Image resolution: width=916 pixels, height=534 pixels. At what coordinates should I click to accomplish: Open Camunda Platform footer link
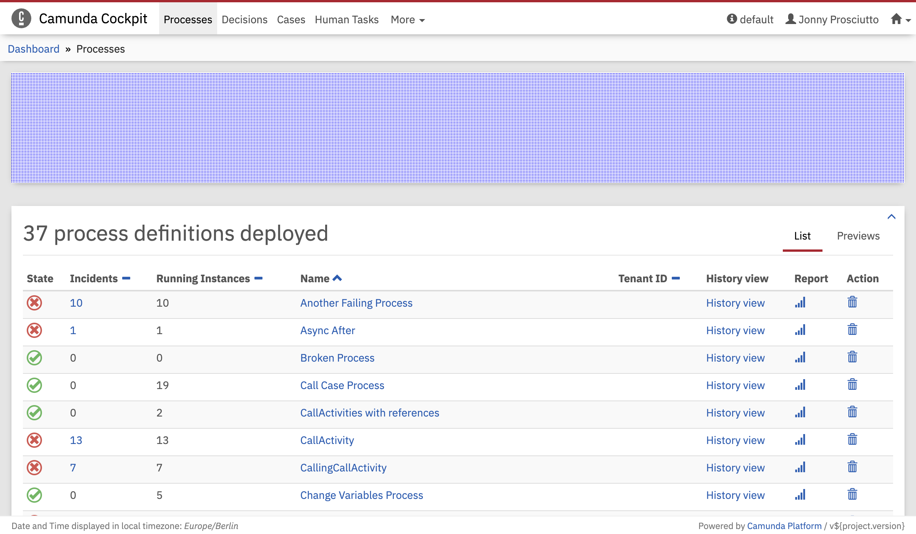click(x=784, y=526)
